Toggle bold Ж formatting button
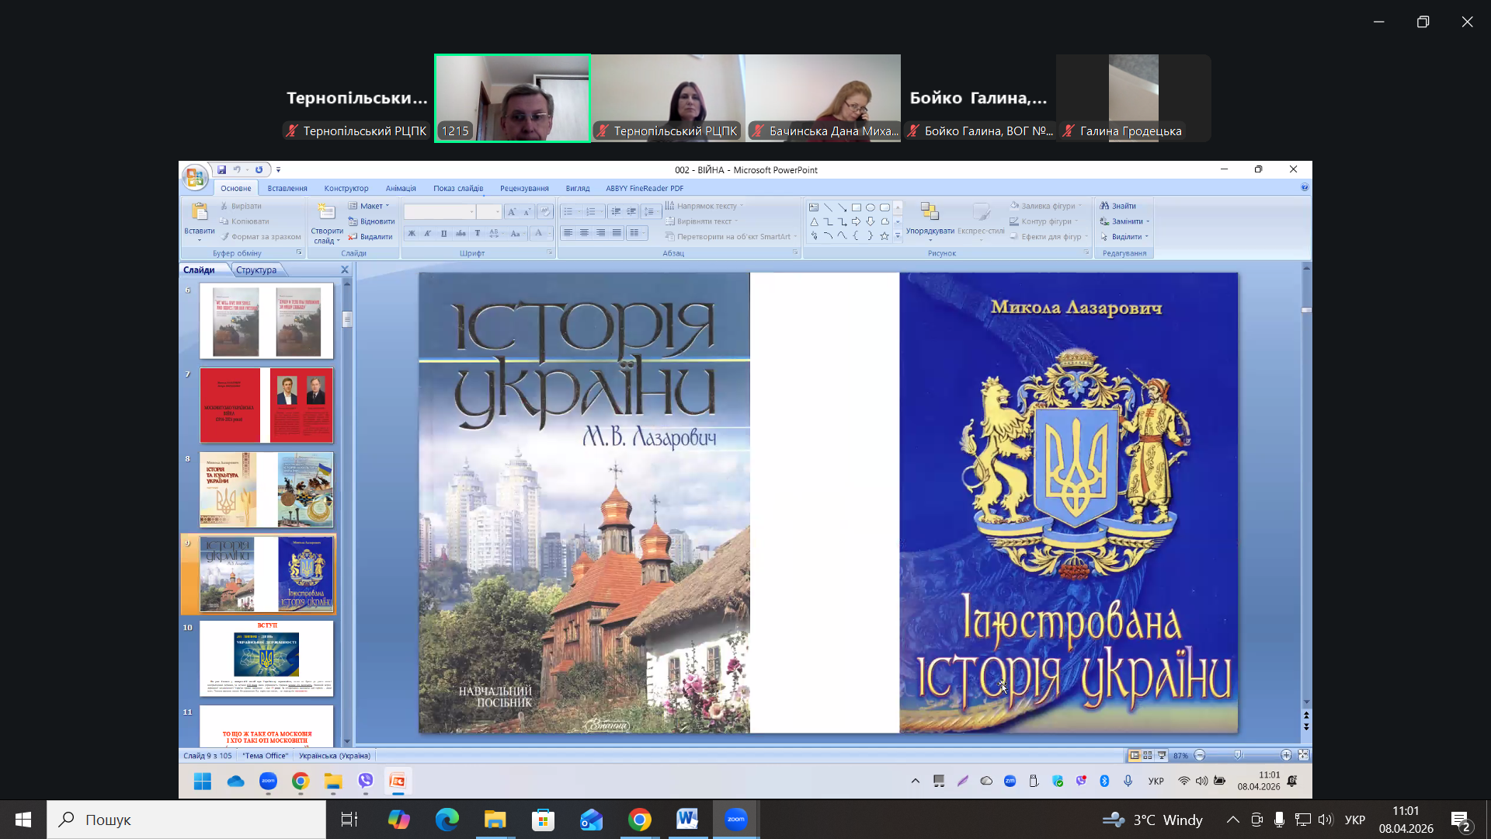 coord(412,233)
